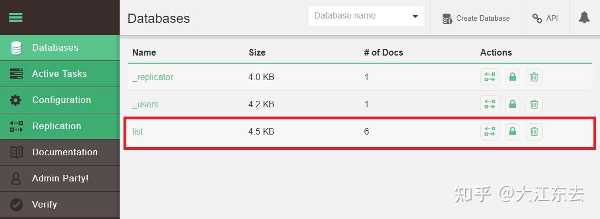600x219 pixels.
Task: Expand the Database name dropdown arrow
Action: click(415, 16)
